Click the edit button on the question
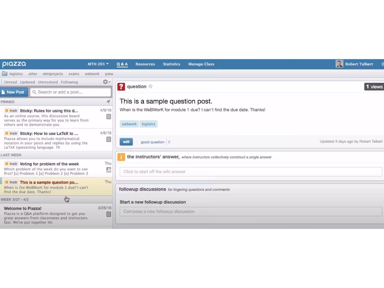This screenshot has height=288, width=384. click(126, 142)
